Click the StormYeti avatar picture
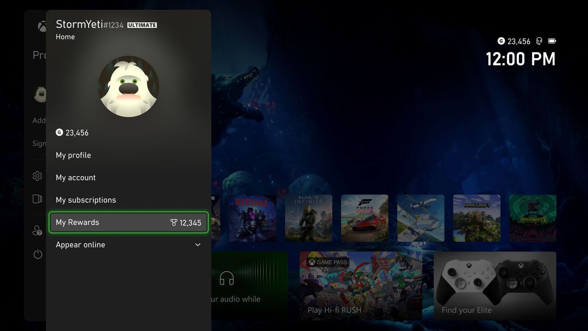The height and width of the screenshot is (331, 588). point(129,86)
